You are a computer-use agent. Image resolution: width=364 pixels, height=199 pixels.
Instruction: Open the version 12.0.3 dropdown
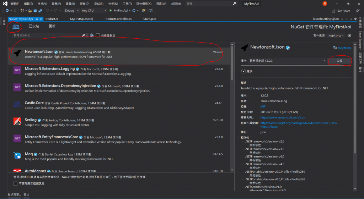click(287, 61)
